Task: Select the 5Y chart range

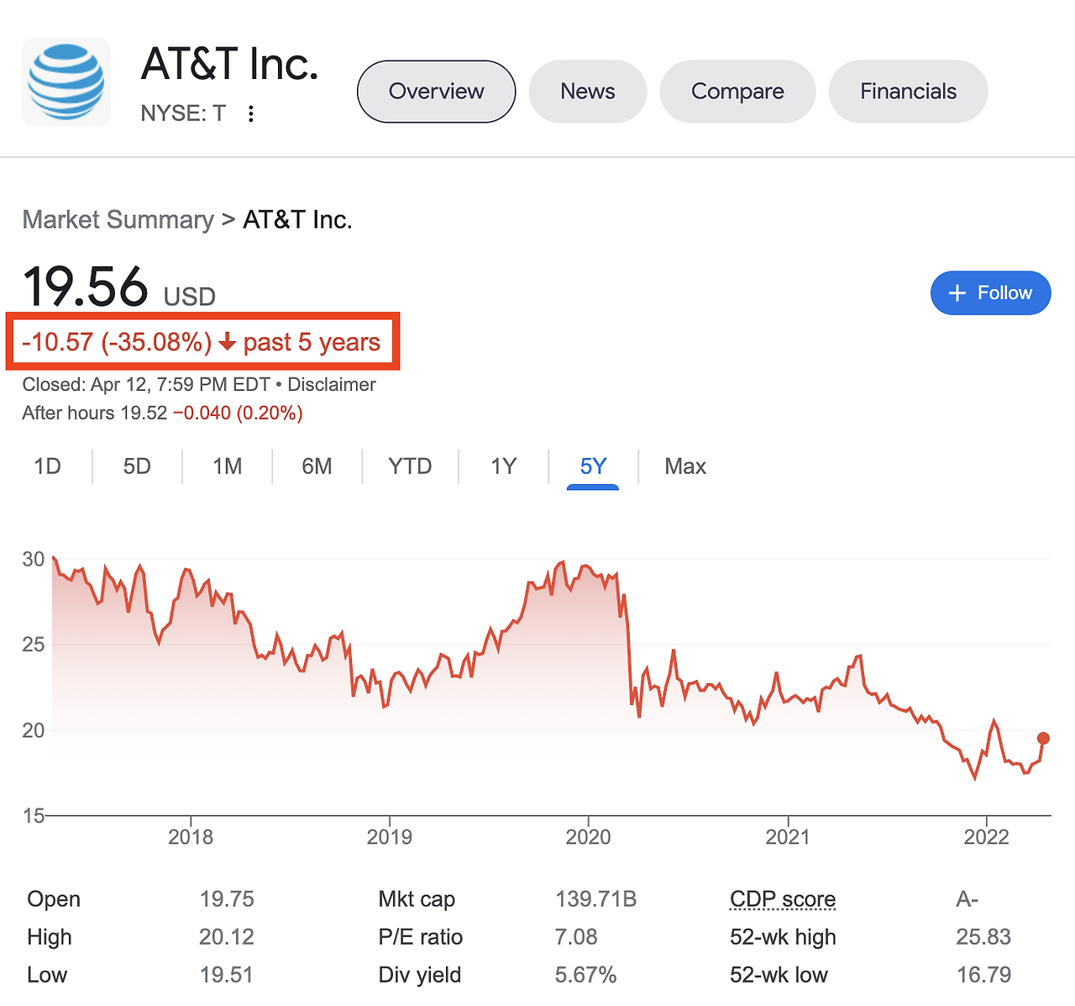Action: (593, 466)
